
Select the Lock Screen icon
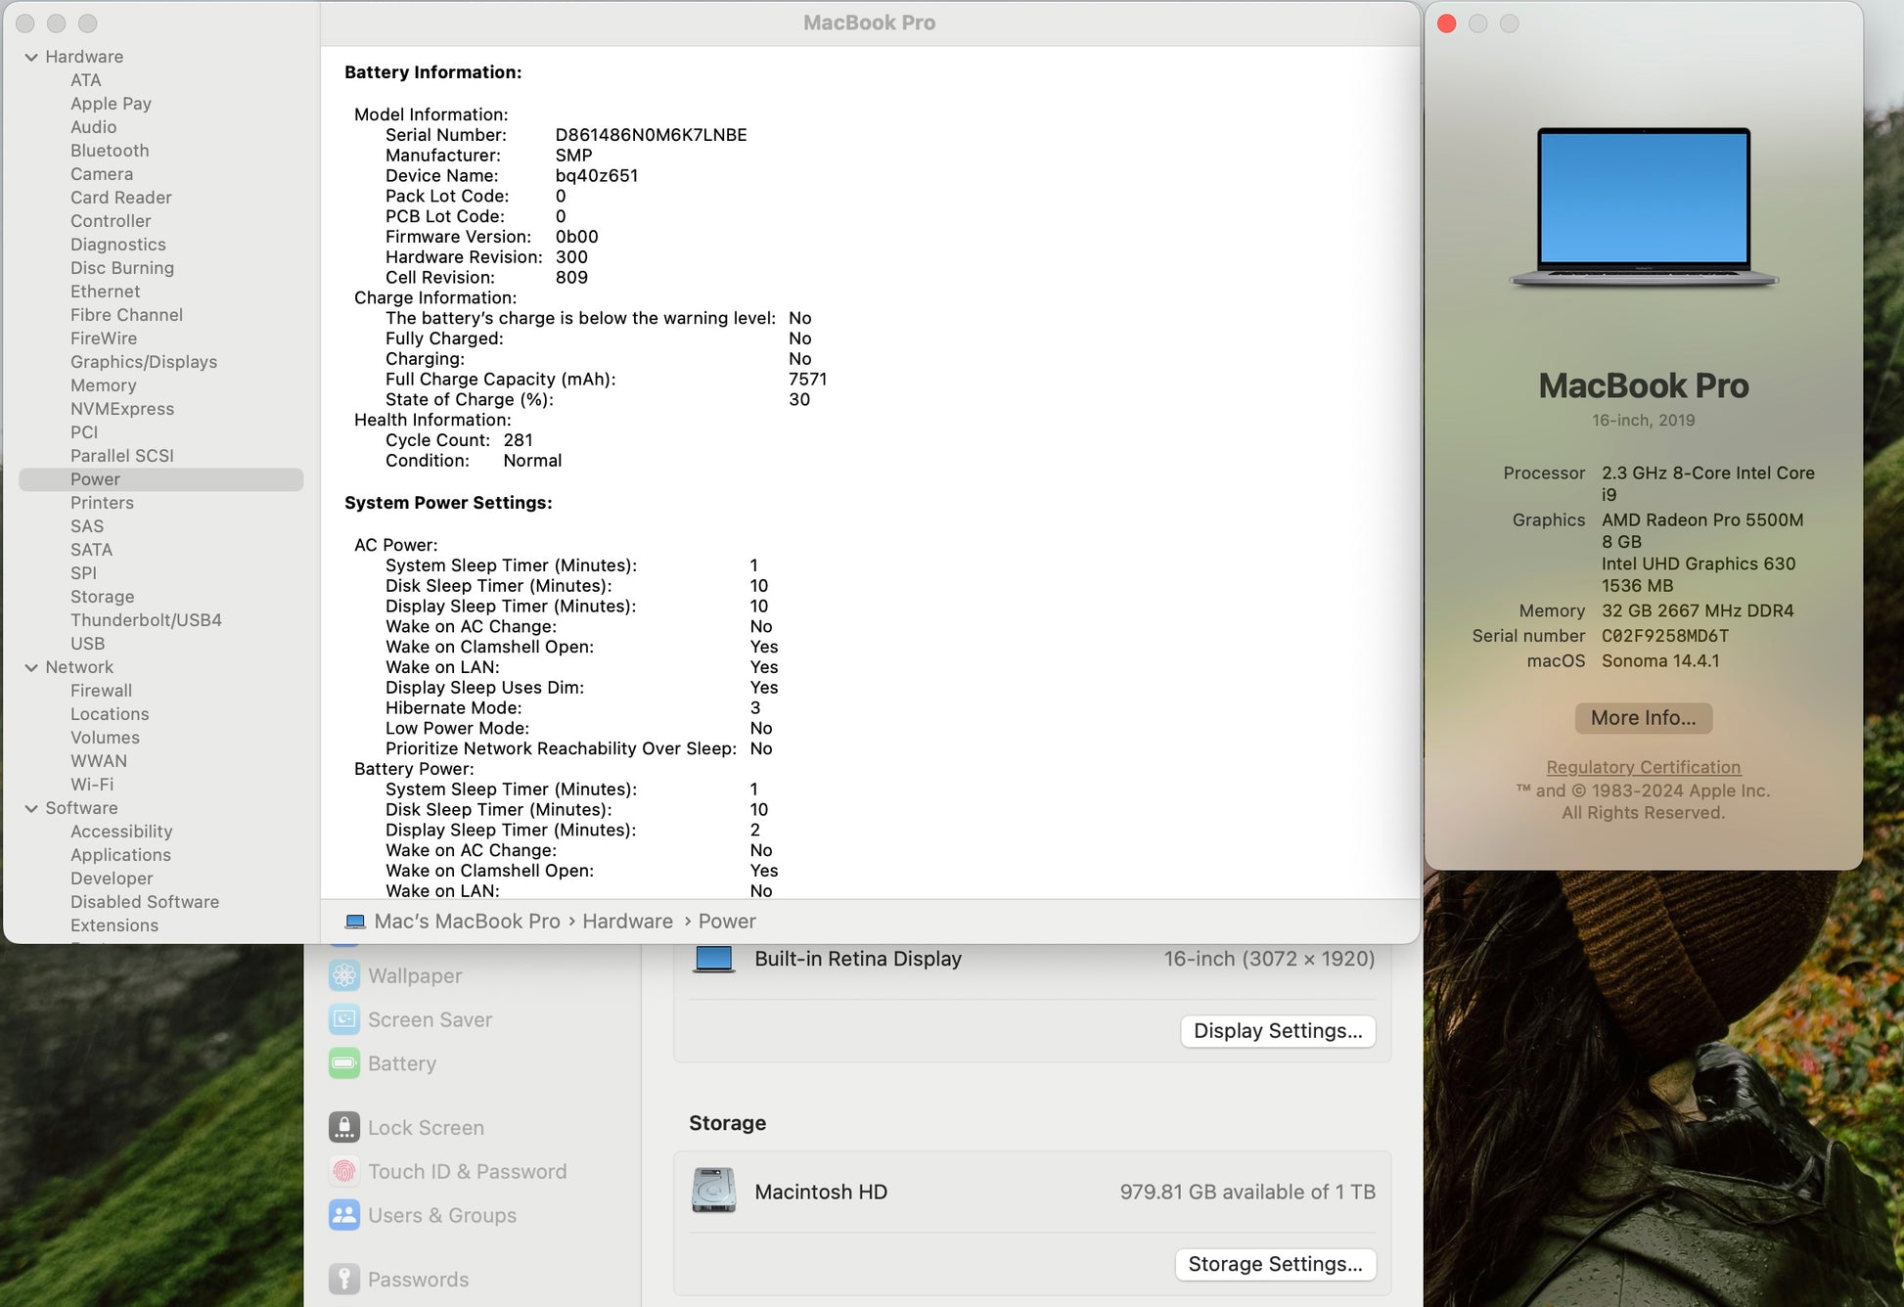pos(343,1127)
